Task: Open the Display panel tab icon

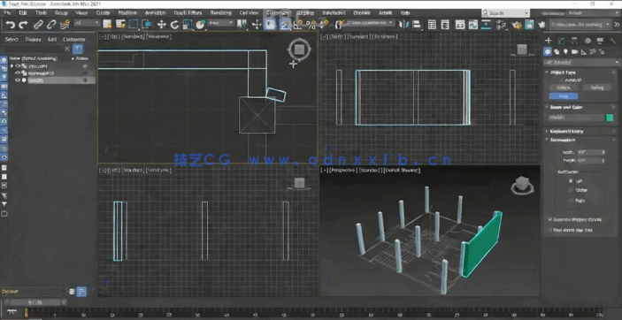Action: (600, 41)
